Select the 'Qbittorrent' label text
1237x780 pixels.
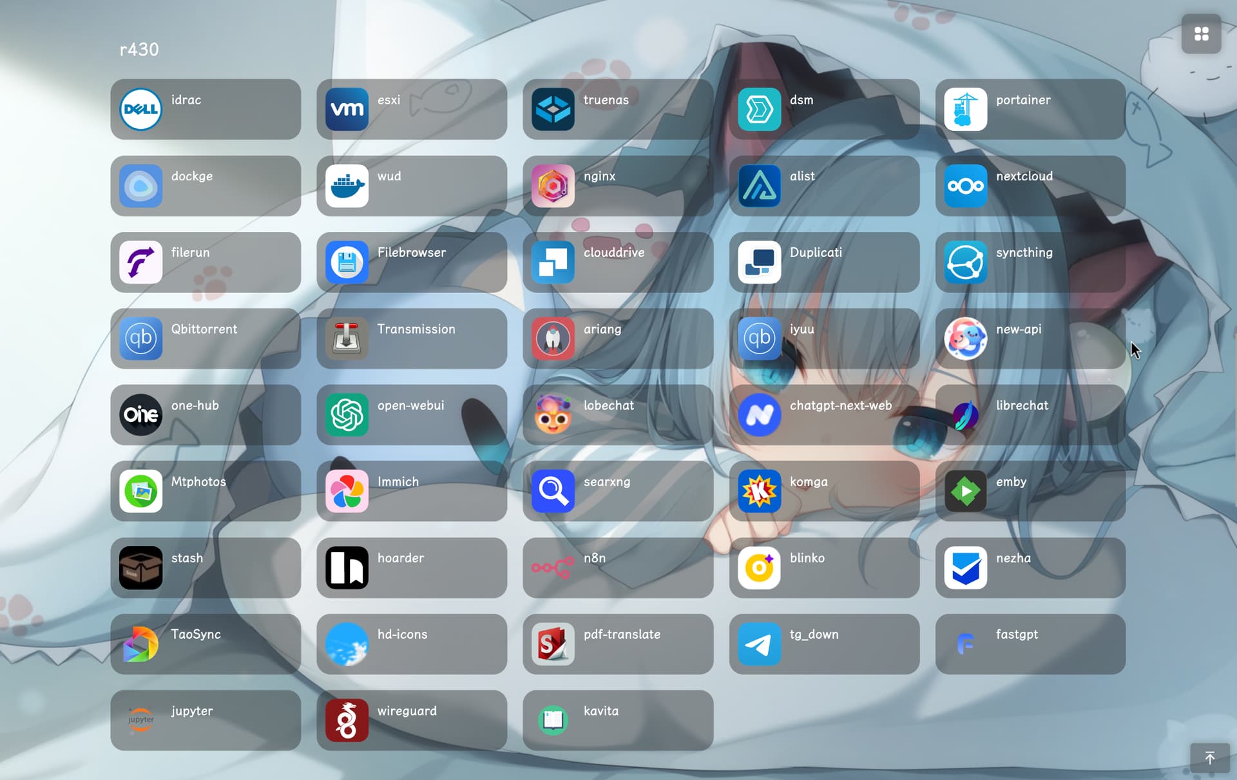click(x=204, y=329)
